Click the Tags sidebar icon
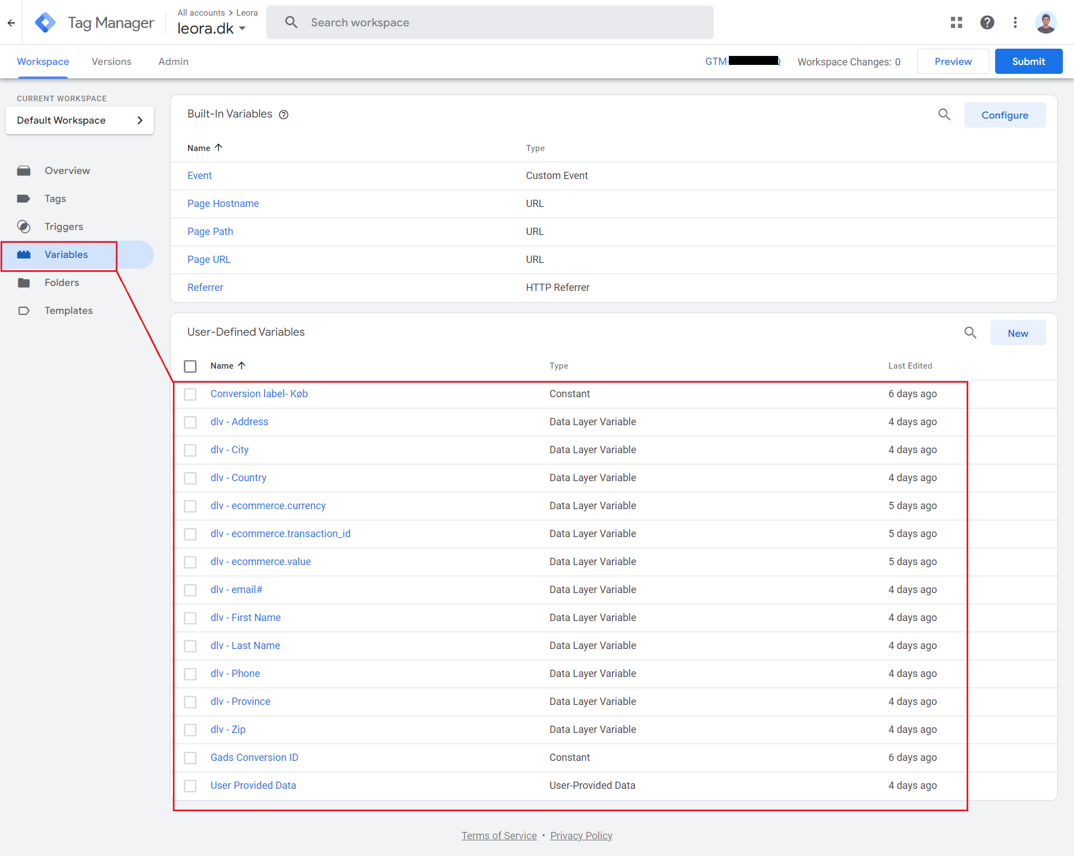This screenshot has height=856, width=1074. click(x=23, y=199)
